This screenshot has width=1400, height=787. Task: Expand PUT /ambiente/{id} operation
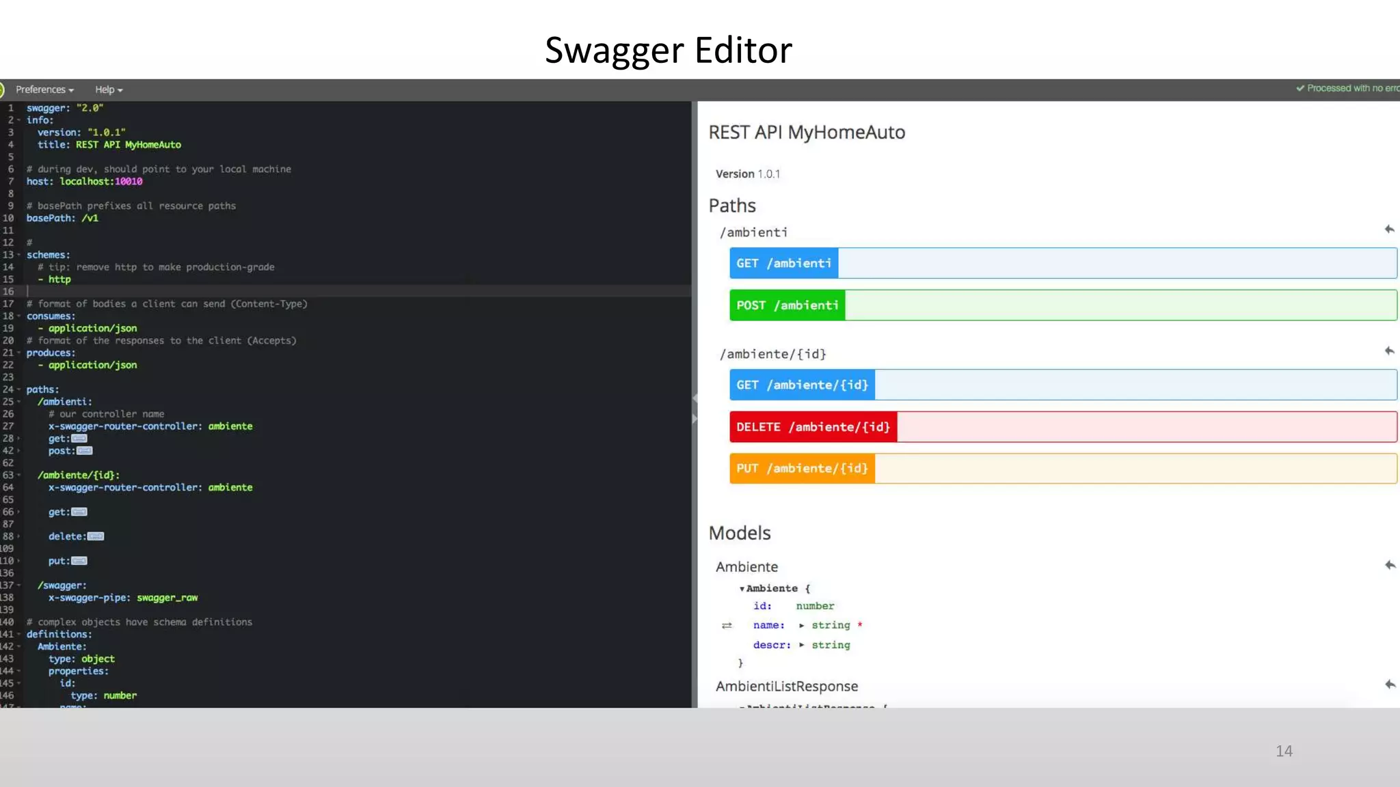pyautogui.click(x=1063, y=468)
